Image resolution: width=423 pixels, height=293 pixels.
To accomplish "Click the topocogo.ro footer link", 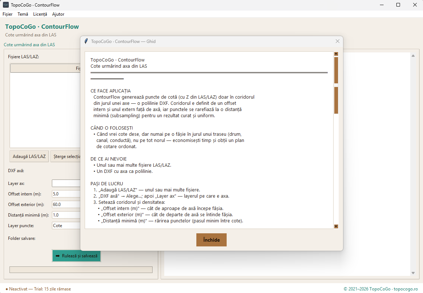I will coord(405,289).
